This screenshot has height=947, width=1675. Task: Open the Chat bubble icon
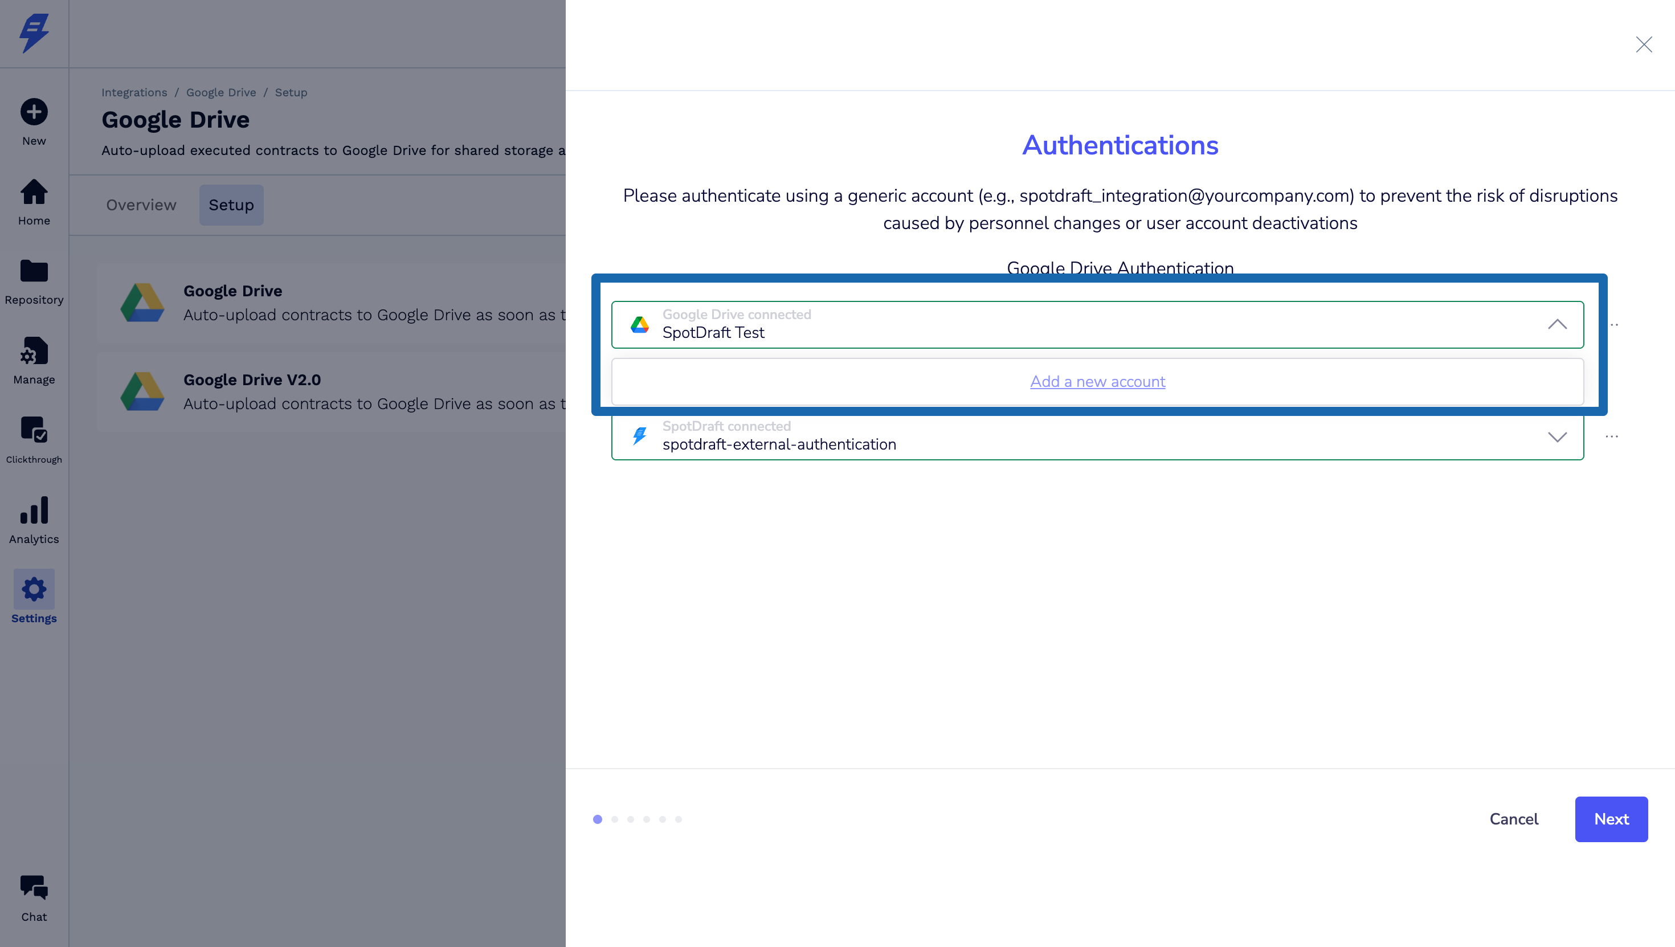[x=34, y=888]
